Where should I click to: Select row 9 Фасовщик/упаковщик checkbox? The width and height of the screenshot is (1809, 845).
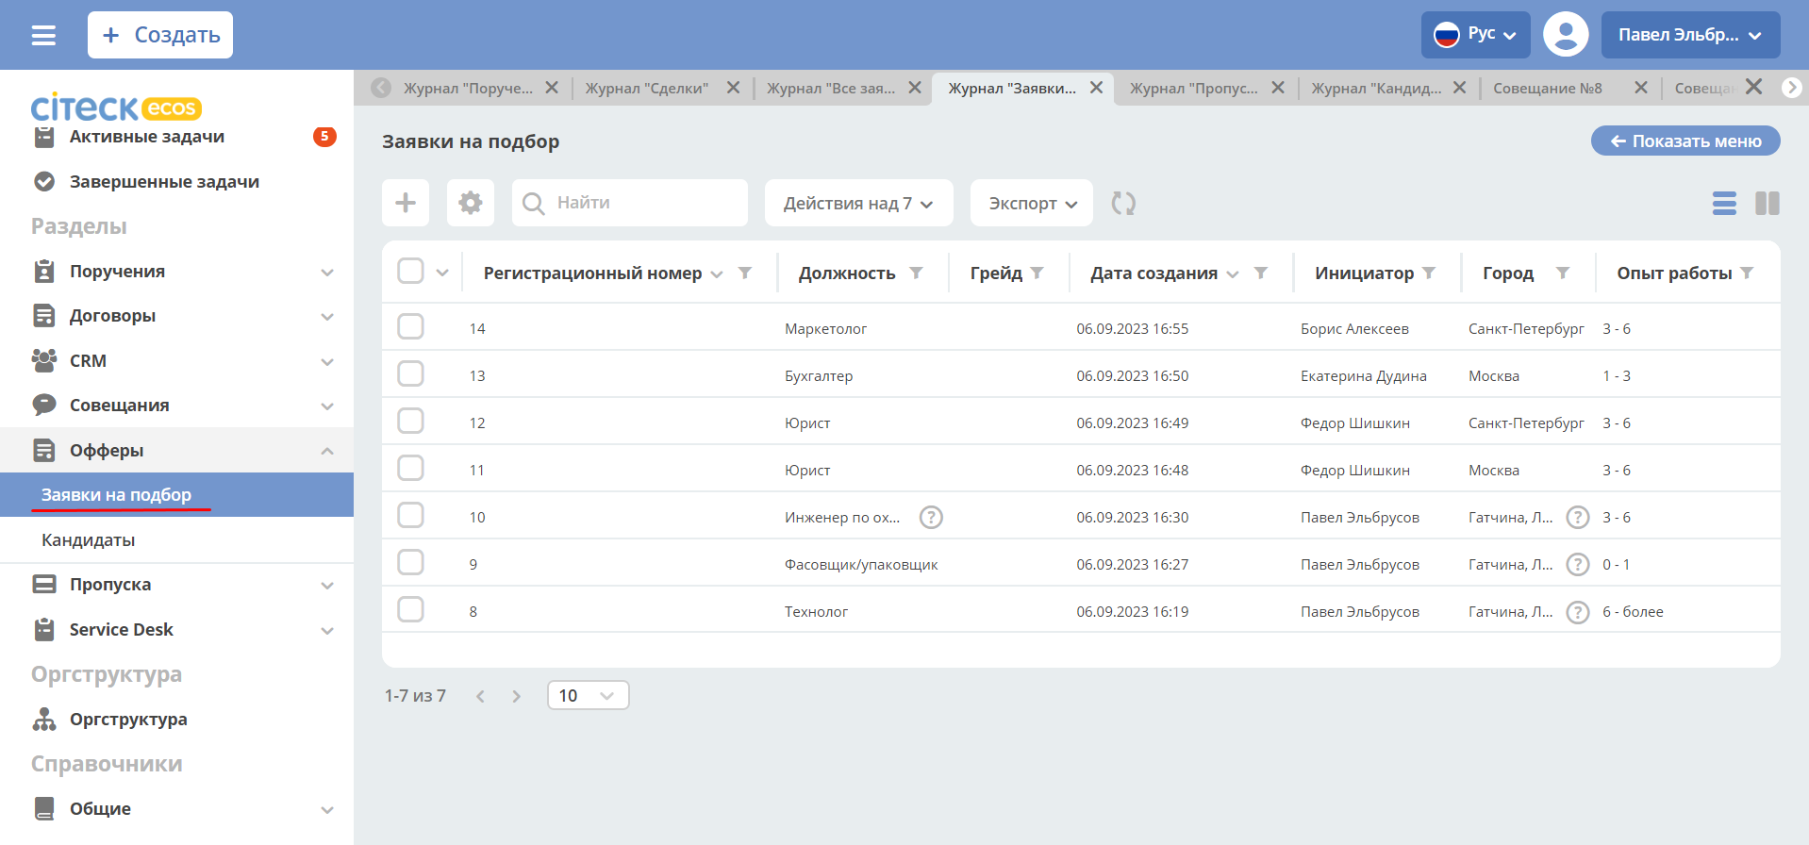410,562
